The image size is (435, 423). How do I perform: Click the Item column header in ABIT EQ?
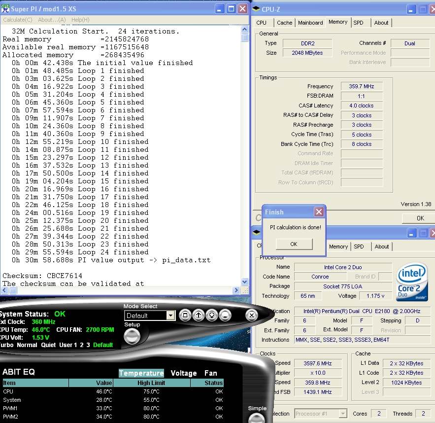[35, 383]
